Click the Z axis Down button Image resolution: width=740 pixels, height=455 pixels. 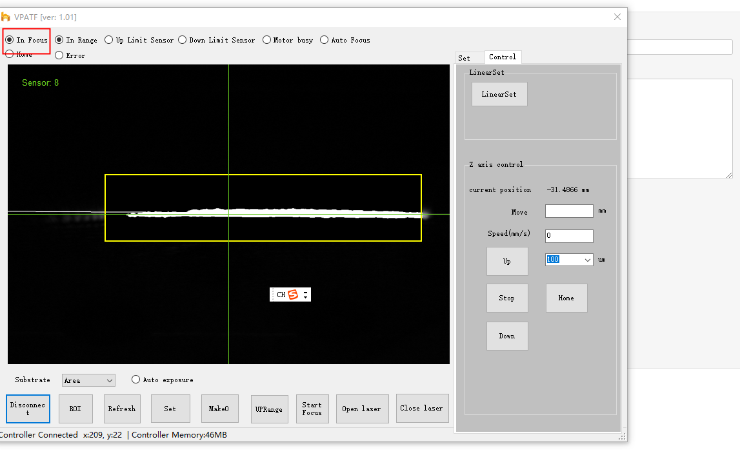507,336
